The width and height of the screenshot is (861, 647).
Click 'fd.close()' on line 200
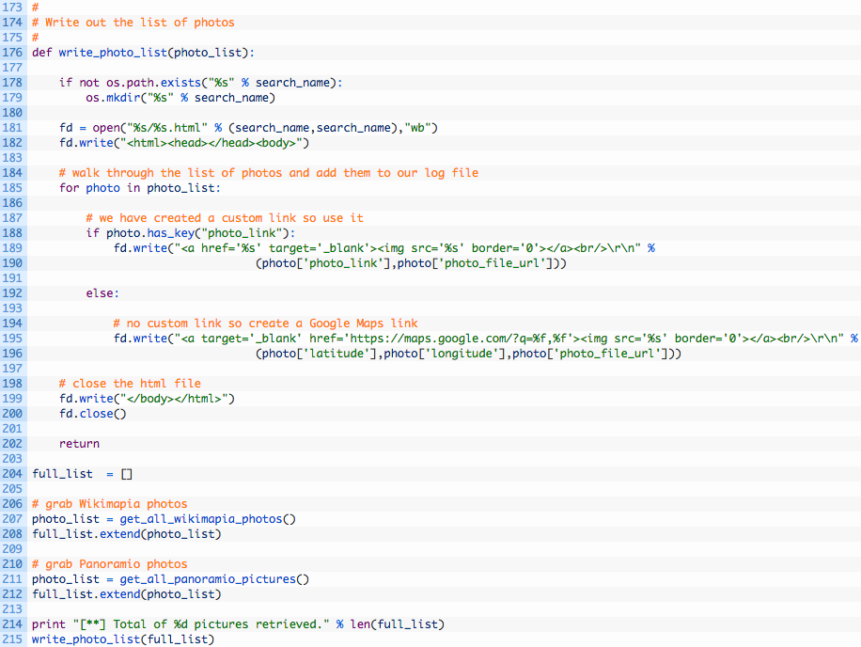pyautogui.click(x=93, y=414)
